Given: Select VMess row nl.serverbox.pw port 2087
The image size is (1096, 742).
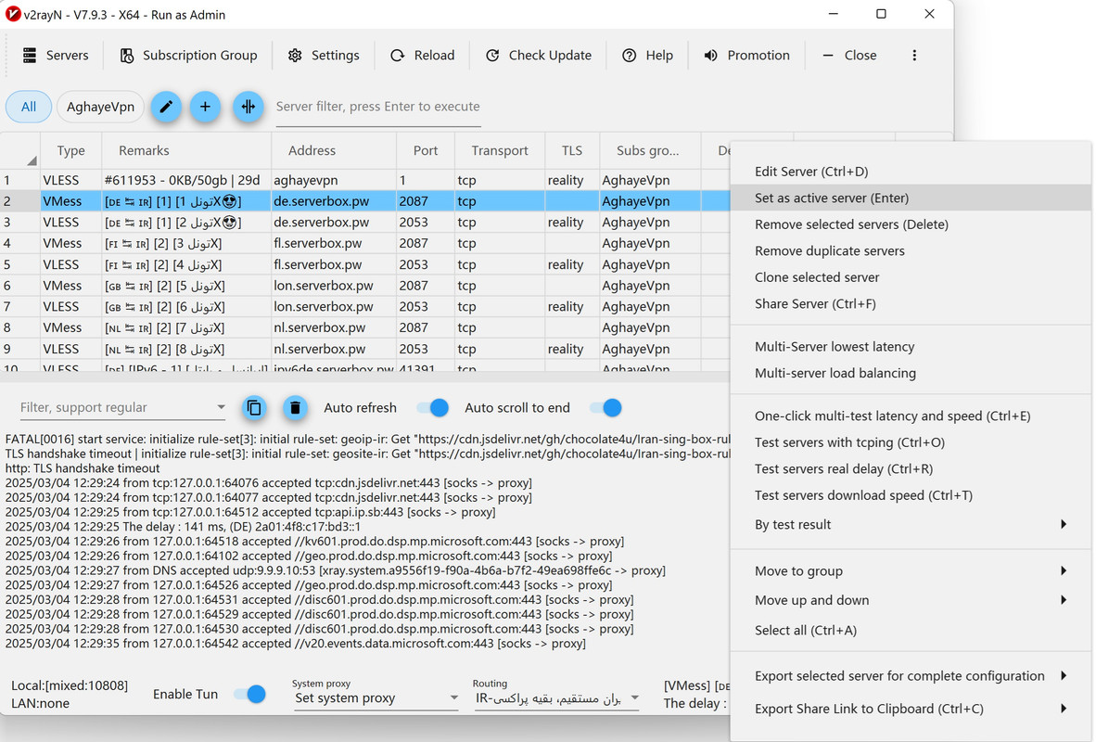Looking at the screenshot, I should tap(364, 327).
